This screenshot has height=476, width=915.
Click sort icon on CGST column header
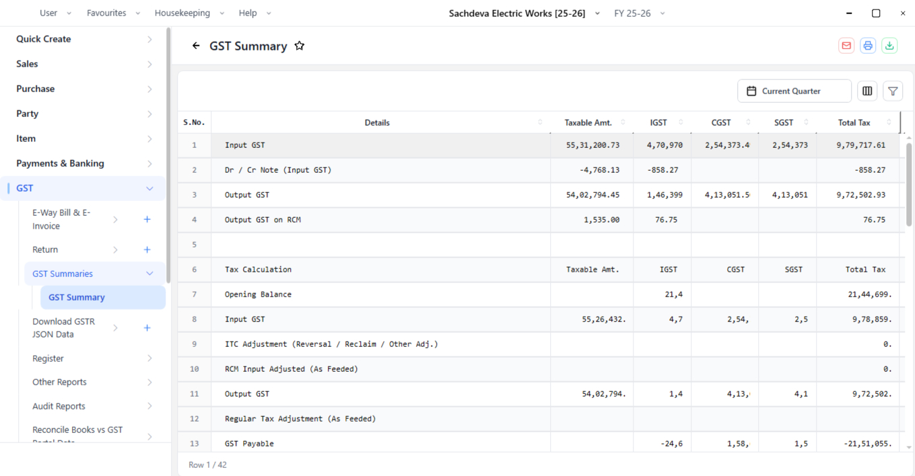pos(747,122)
